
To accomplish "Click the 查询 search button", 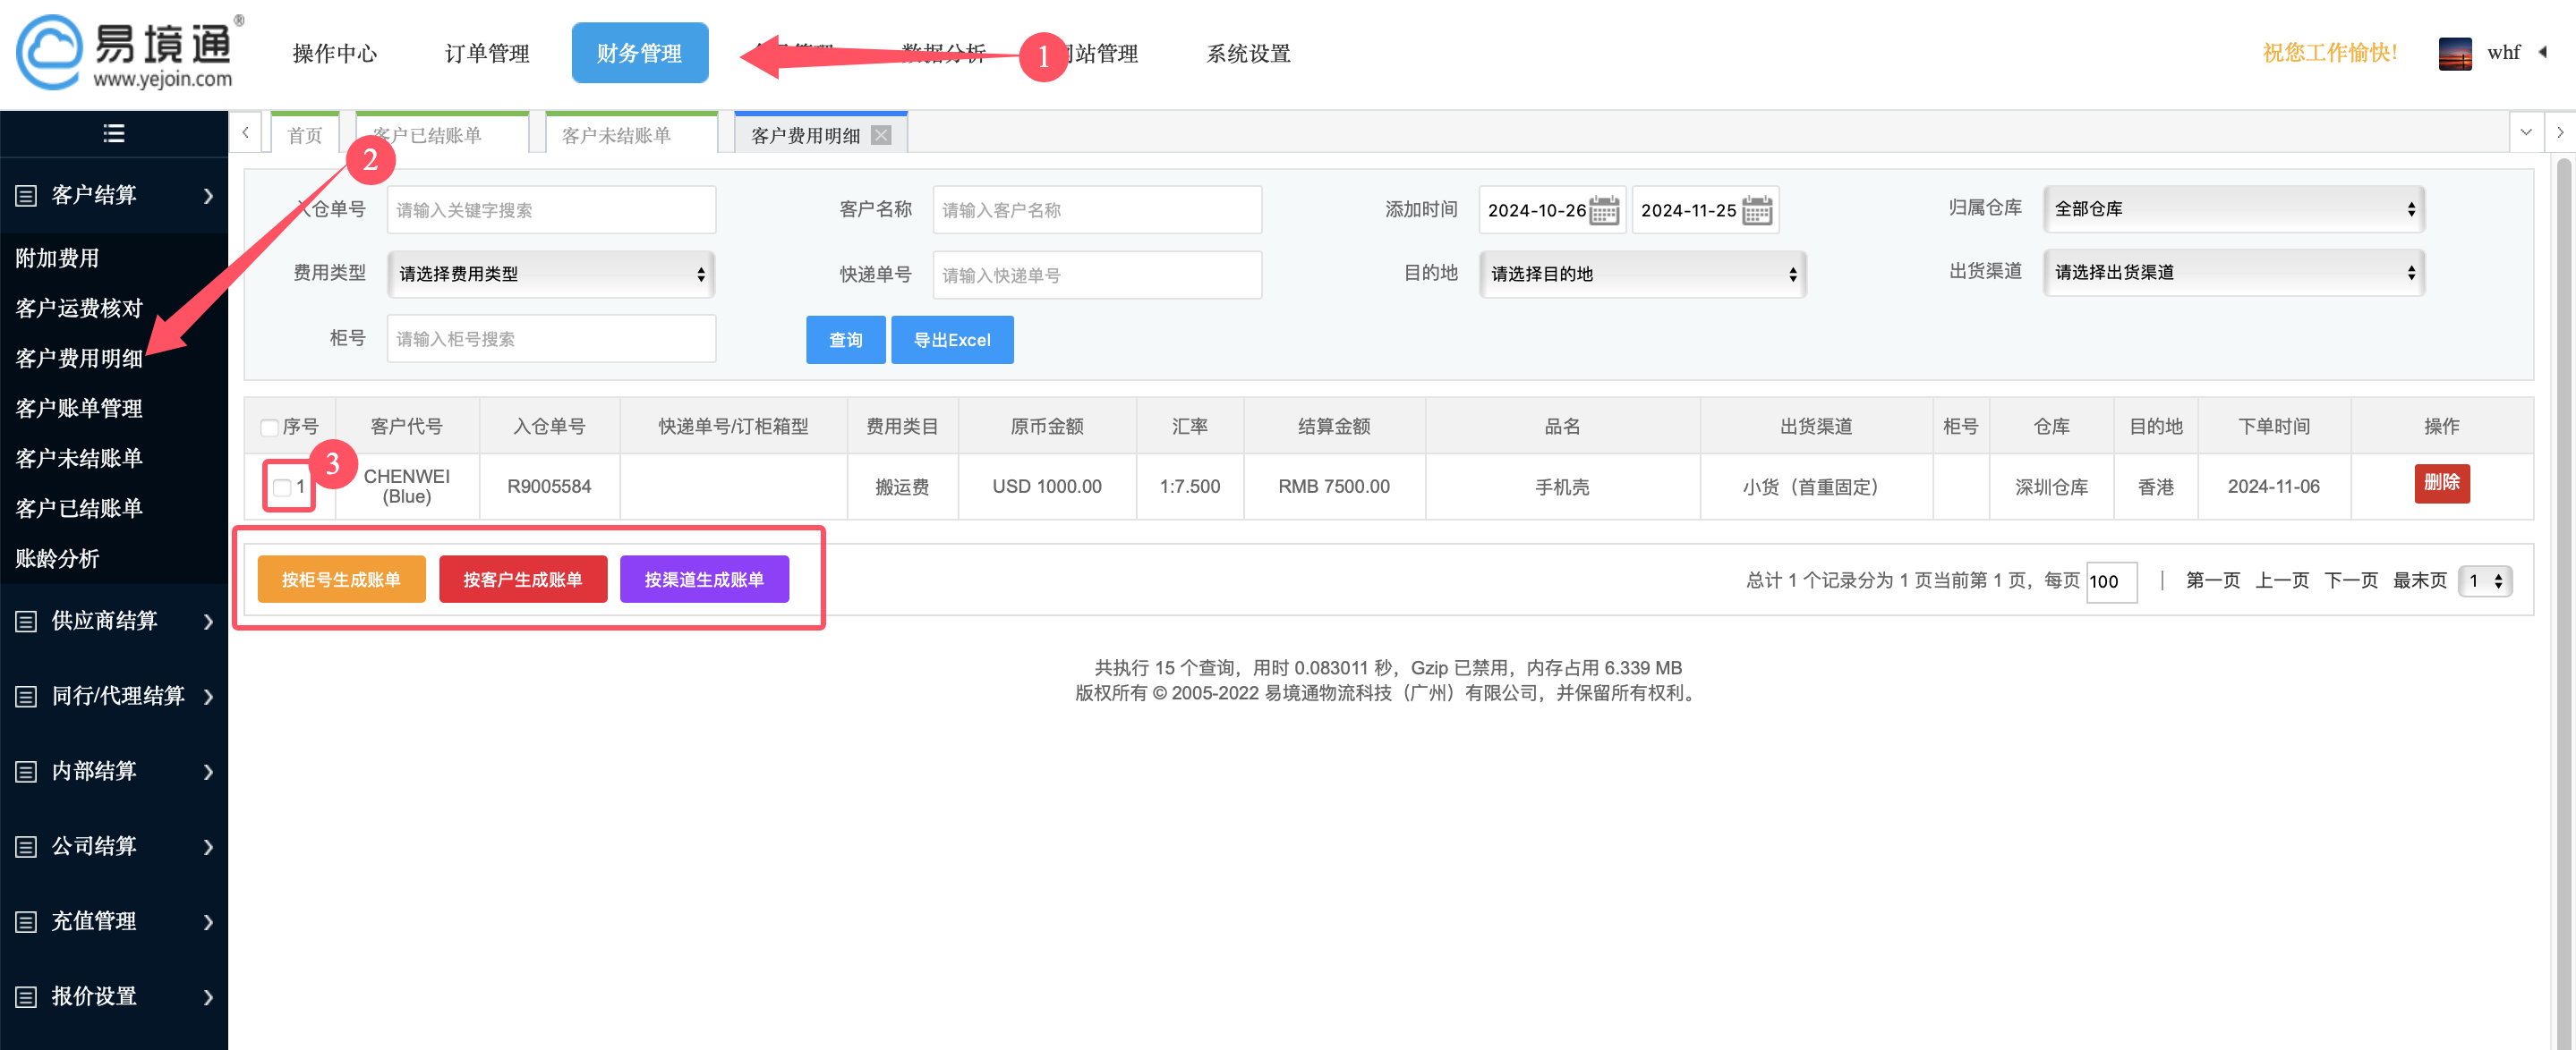I will pyautogui.click(x=845, y=340).
